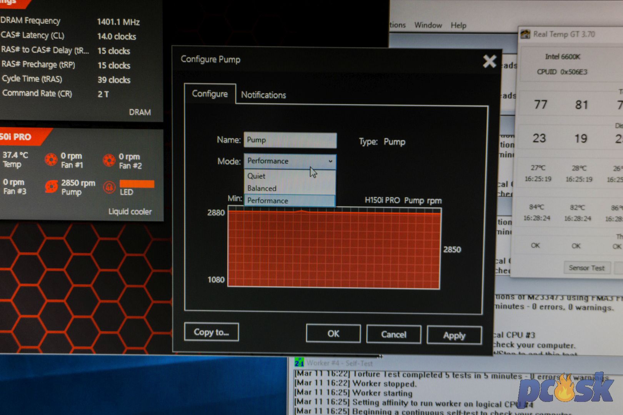Click the Intel 6600K label in Real Temp
Viewport: 623px width, 415px height.
(563, 56)
